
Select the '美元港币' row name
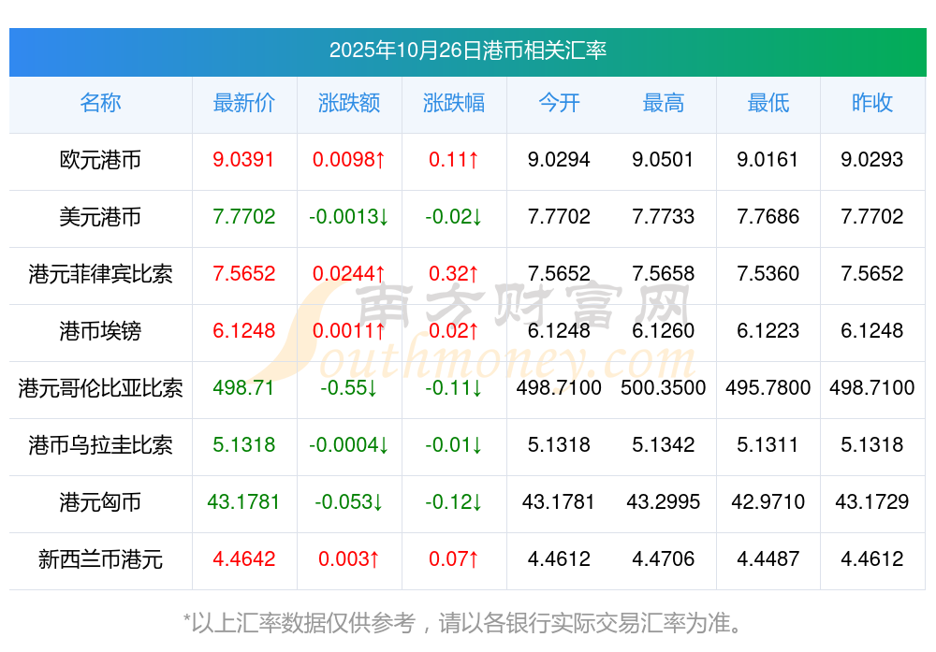coord(100,216)
